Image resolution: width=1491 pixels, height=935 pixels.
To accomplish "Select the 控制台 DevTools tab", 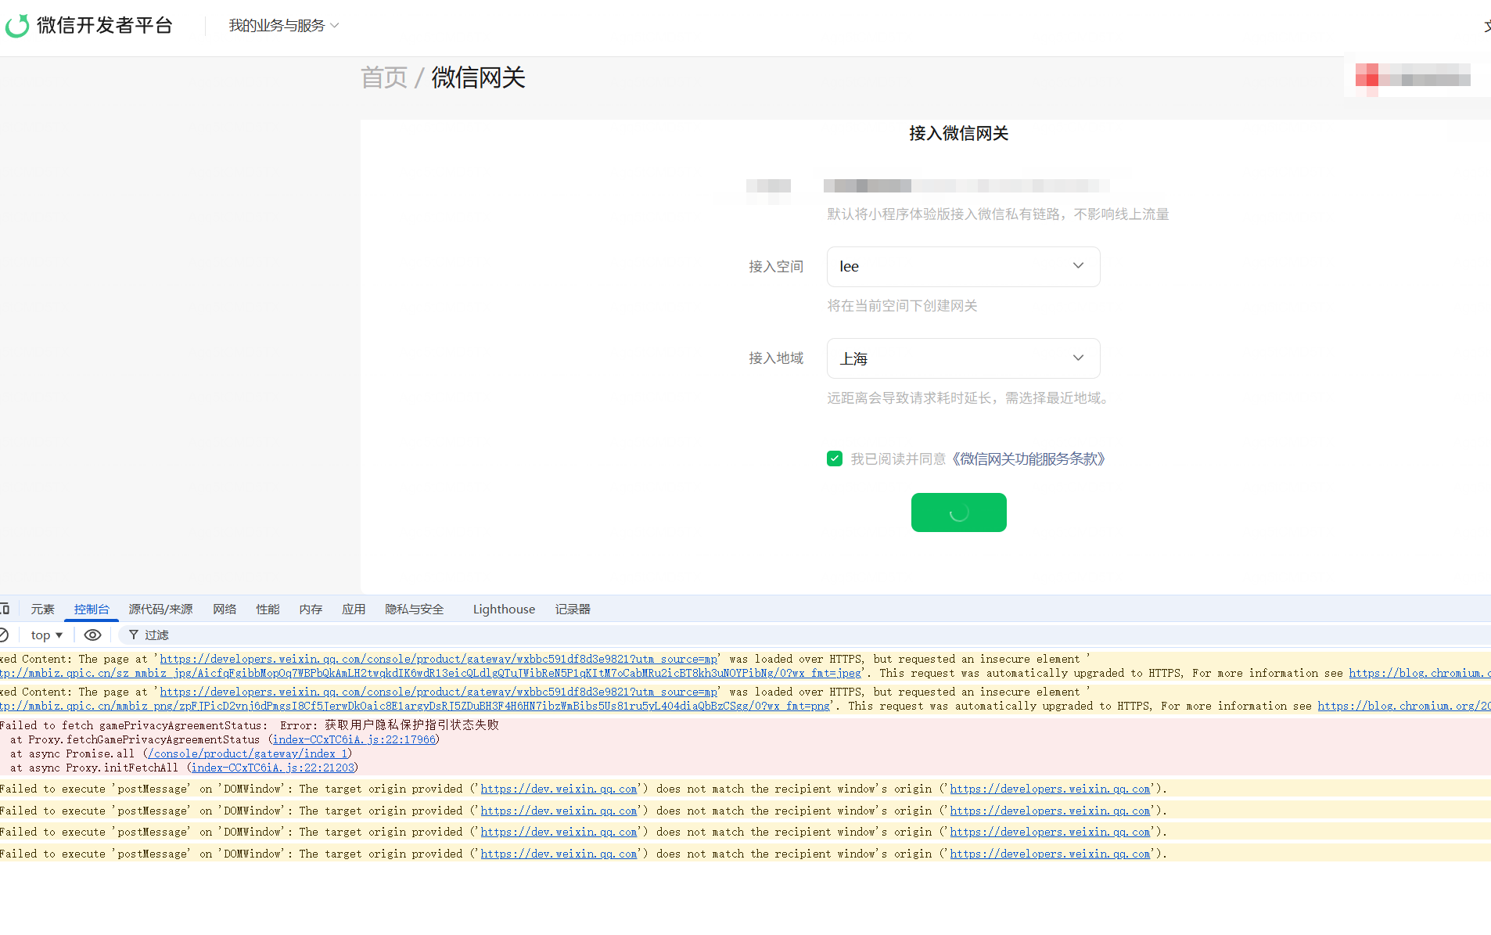I will (x=92, y=610).
